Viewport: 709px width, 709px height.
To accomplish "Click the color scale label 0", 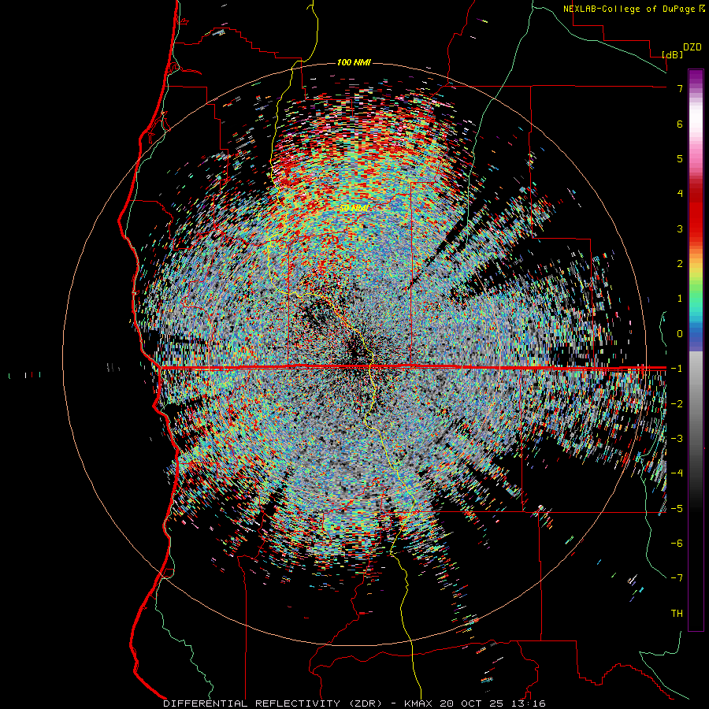I will (x=680, y=334).
